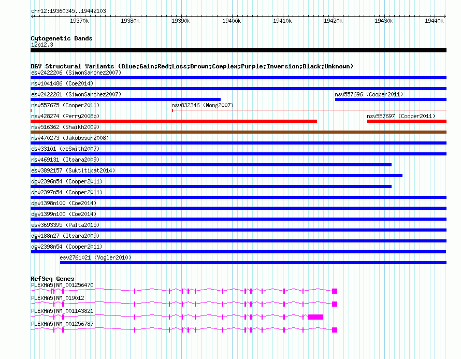The height and width of the screenshot is (359, 461).
Task: Click the last exon block of NM_001256787
Action: pos(335,330)
